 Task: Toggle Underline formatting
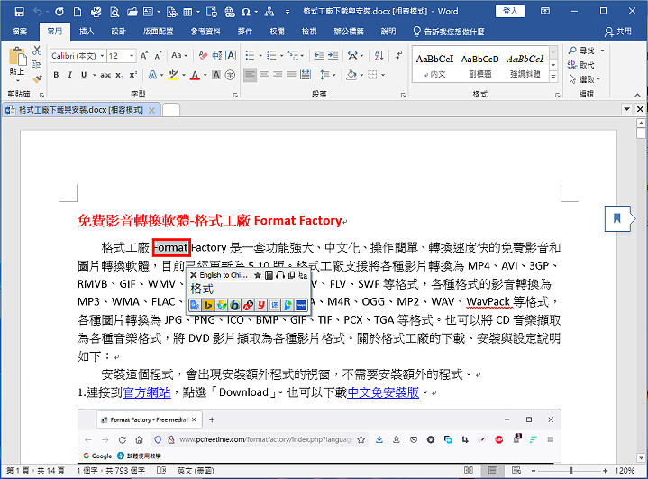(84, 75)
